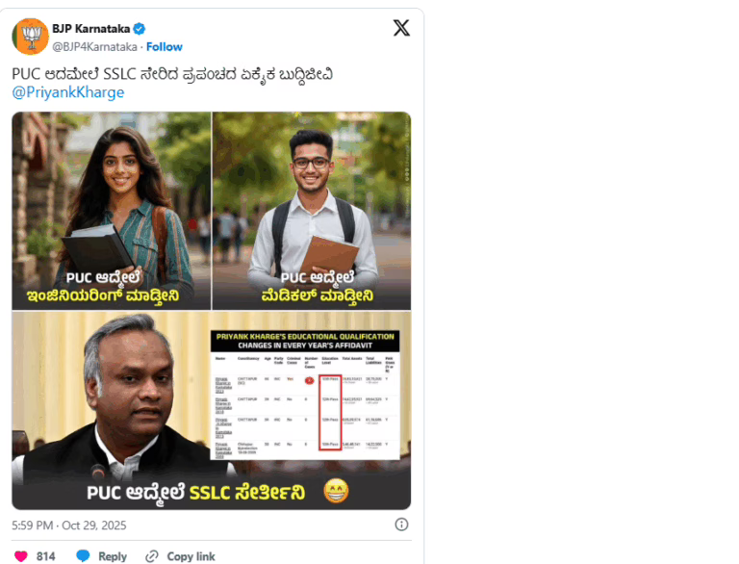
Task: Click the verified badge next to BJP Karnataka
Action: tap(139, 29)
